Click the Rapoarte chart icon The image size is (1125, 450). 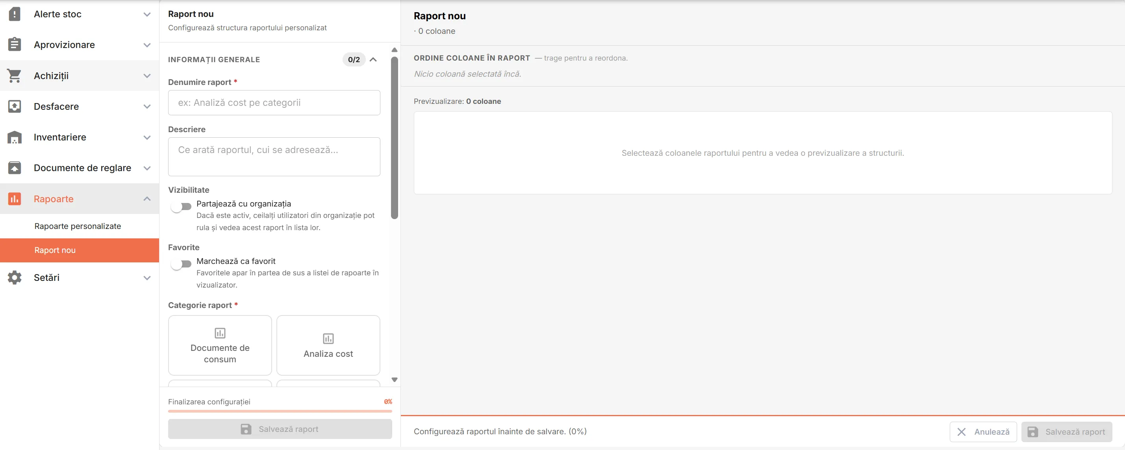pyautogui.click(x=15, y=199)
